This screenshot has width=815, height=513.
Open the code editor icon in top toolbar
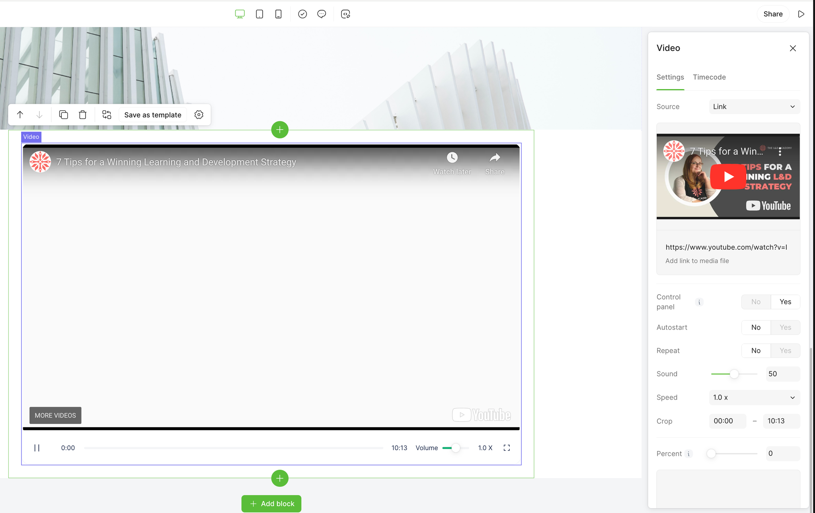345,14
